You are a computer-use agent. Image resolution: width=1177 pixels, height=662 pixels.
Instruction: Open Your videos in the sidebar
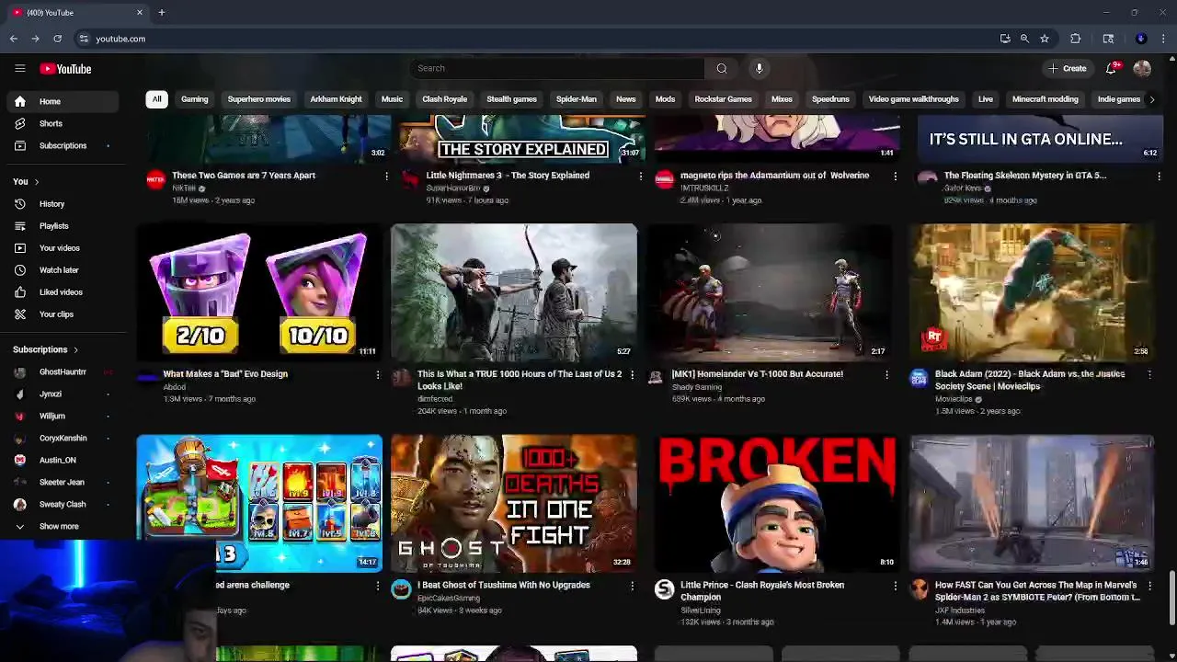coord(59,248)
